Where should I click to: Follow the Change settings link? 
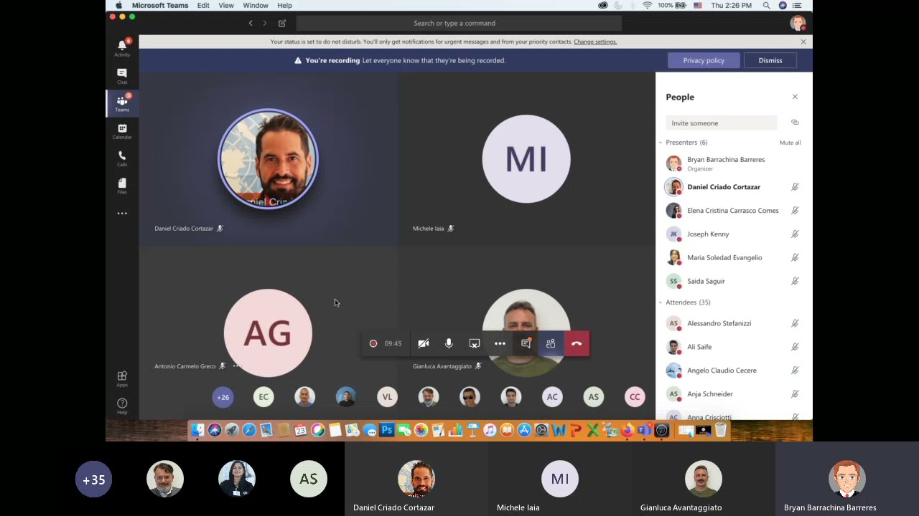pos(595,42)
